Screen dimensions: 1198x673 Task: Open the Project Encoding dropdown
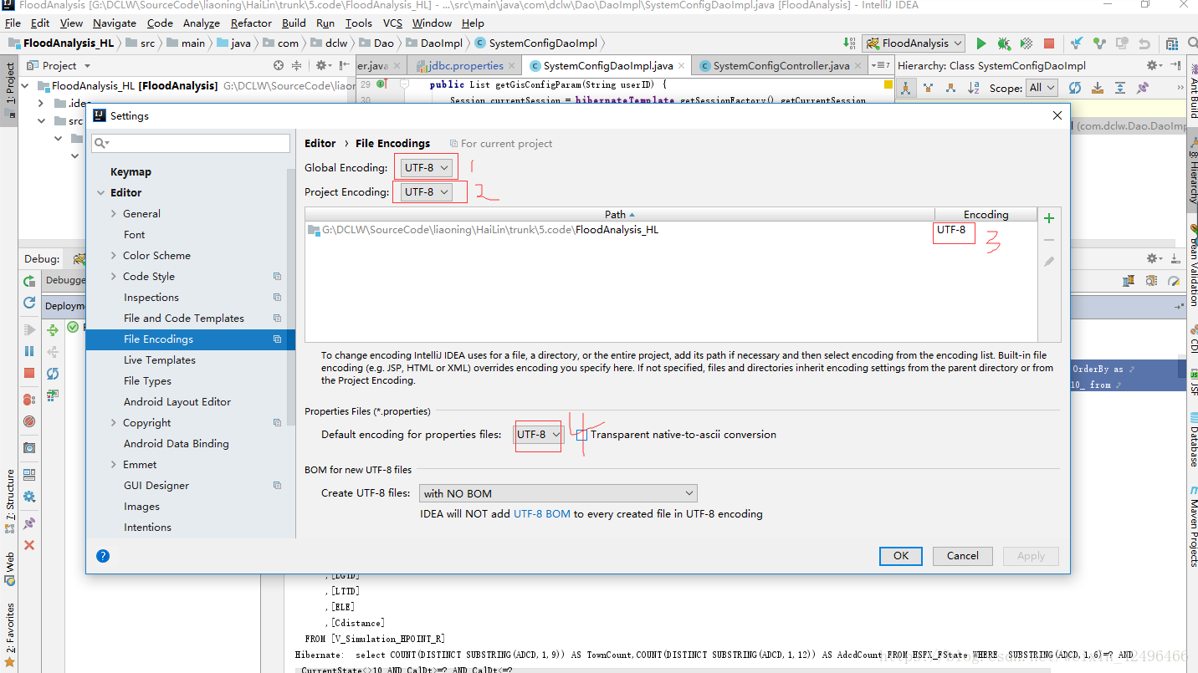(x=427, y=192)
